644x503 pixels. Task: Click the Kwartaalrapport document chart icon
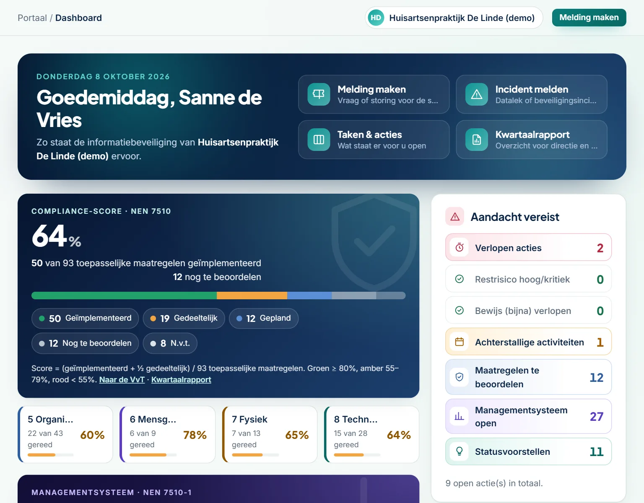pyautogui.click(x=477, y=140)
